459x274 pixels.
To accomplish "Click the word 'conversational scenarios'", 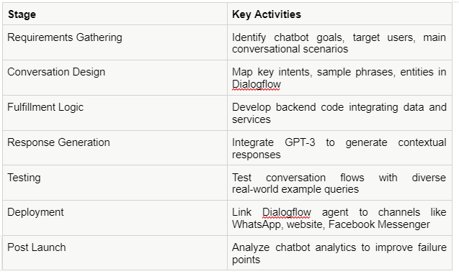I will (290, 49).
